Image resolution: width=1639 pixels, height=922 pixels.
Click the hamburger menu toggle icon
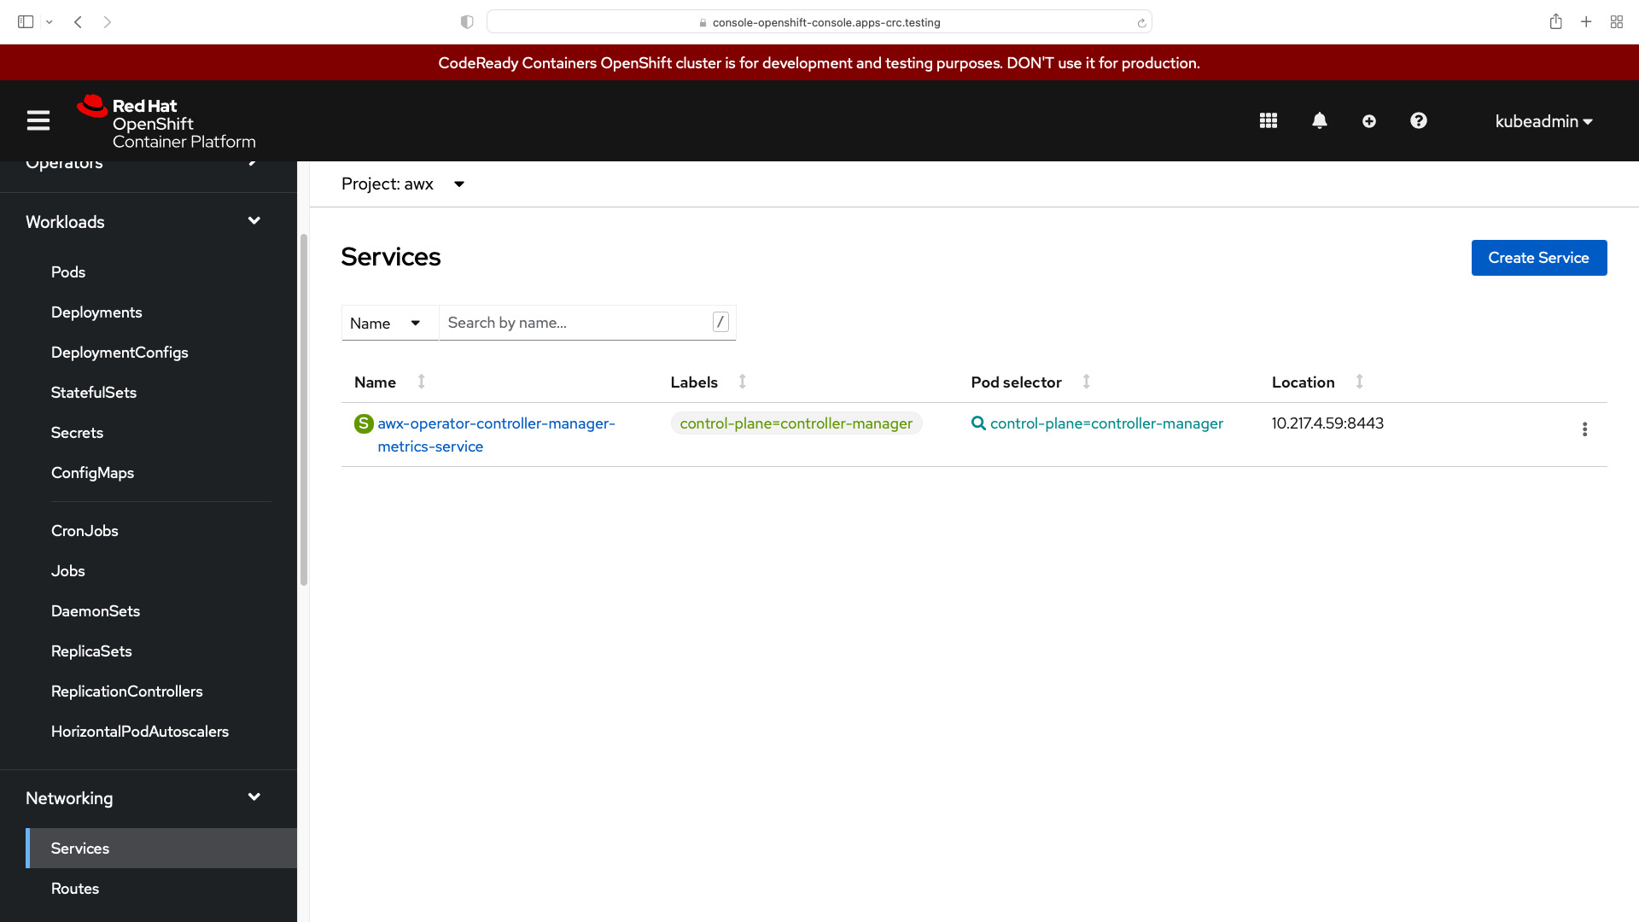38,120
